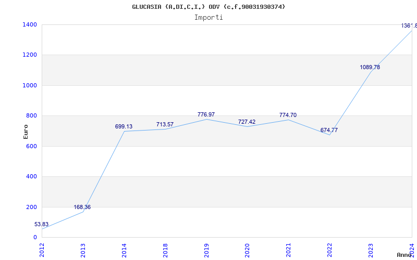The image size is (417, 260).
Task: Click the year 2022 on the x-axis
Action: (x=330, y=250)
